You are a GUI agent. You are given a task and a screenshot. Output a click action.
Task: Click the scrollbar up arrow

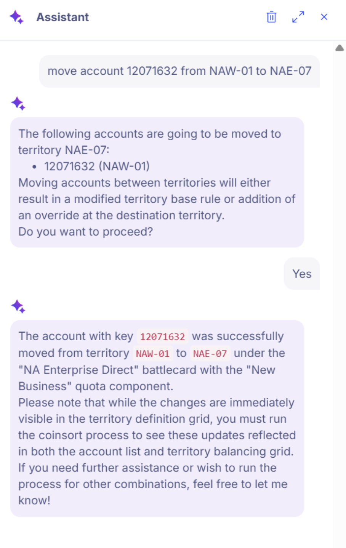[x=340, y=48]
